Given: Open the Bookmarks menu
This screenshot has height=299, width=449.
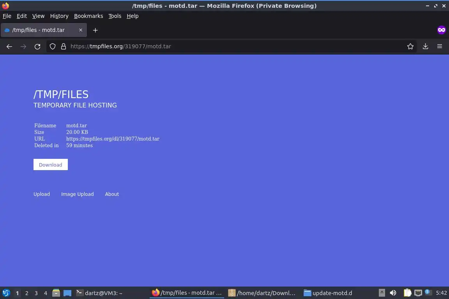Looking at the screenshot, I should pyautogui.click(x=88, y=16).
